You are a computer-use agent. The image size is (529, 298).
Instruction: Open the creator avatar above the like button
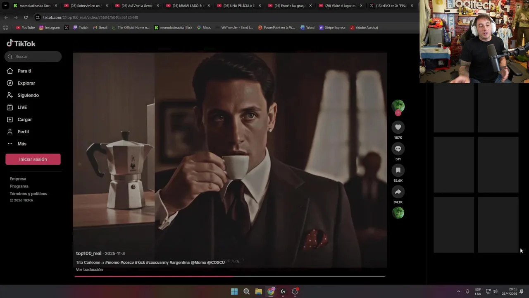[398, 106]
